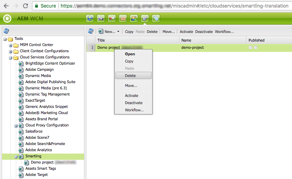The width and height of the screenshot is (292, 179).
Task: Select Assets Brand Portal in tree
Action: (x=42, y=119)
